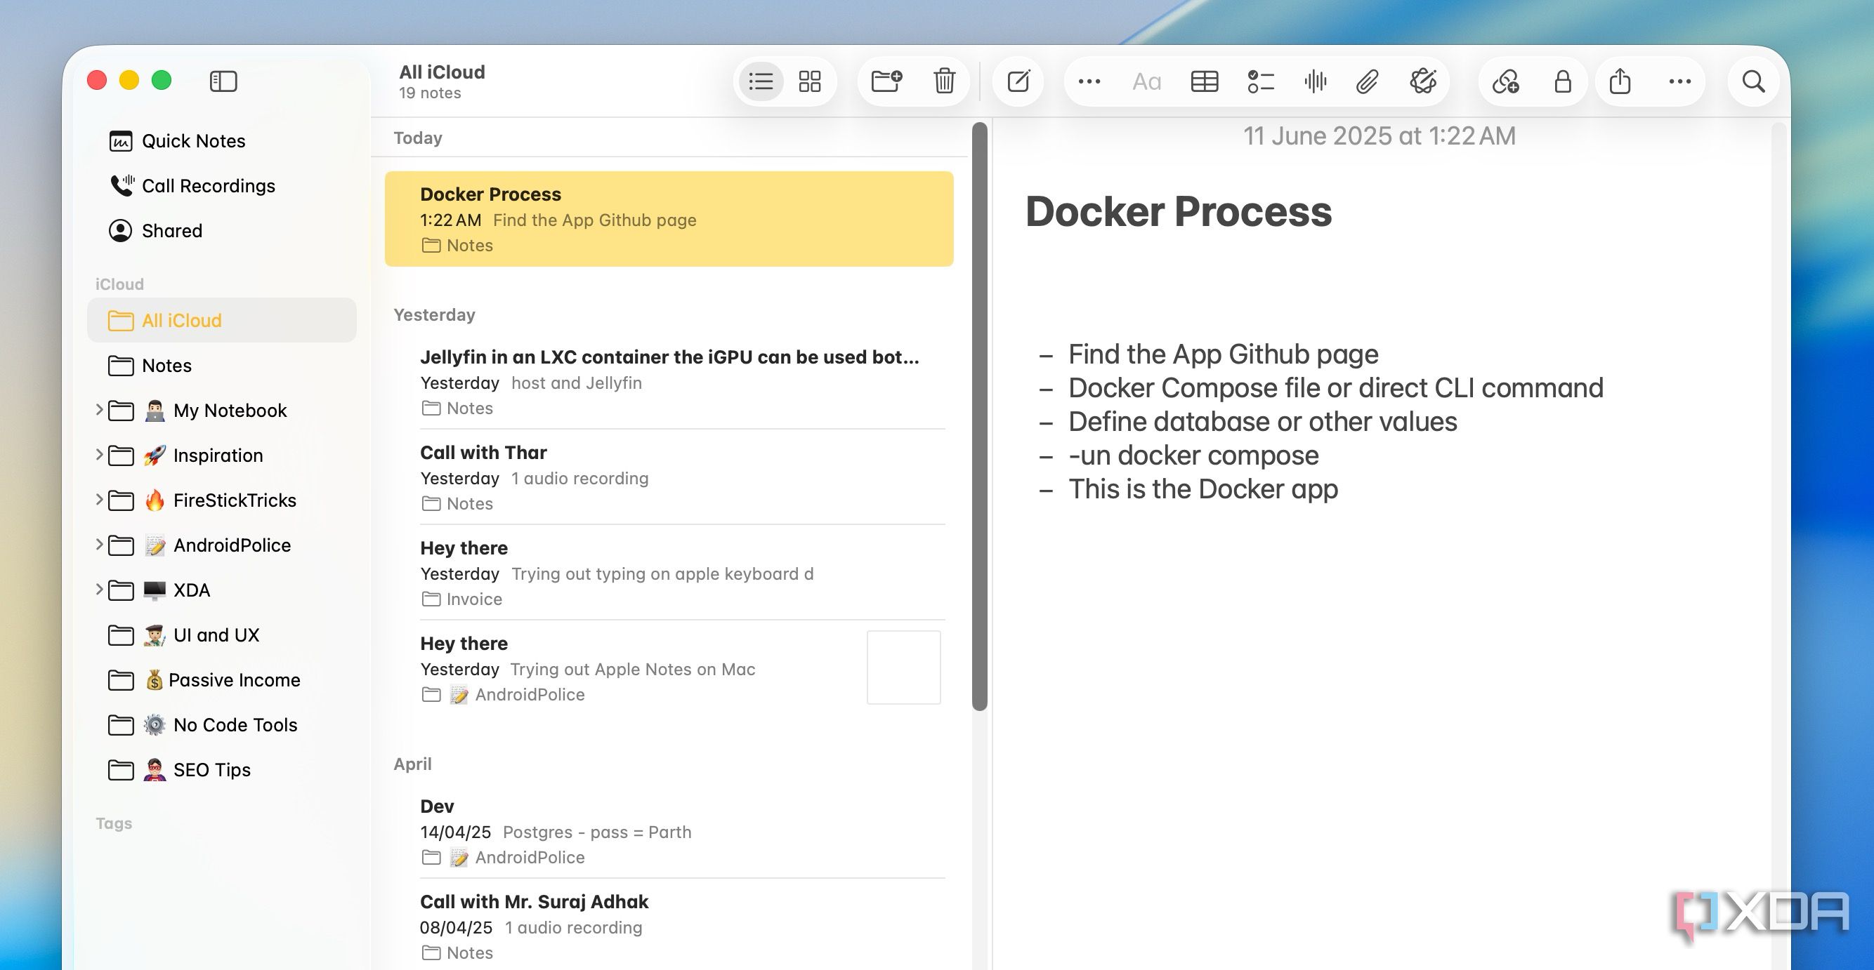Image resolution: width=1874 pixels, height=970 pixels.
Task: Click the line Find the App Github page
Action: [1223, 354]
